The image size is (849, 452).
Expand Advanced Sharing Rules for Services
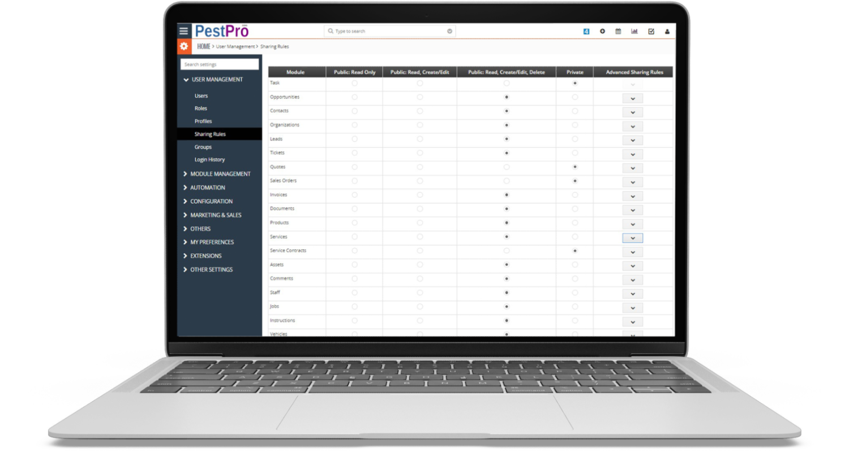[632, 238]
